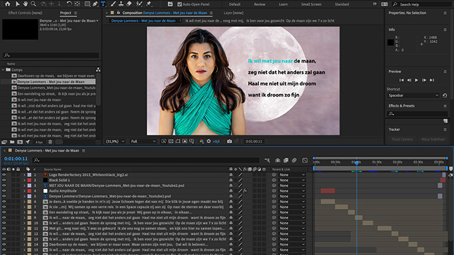Screen dimensions: 454x255
Task: Enable motion blur icon in timeline
Action: click(x=294, y=160)
